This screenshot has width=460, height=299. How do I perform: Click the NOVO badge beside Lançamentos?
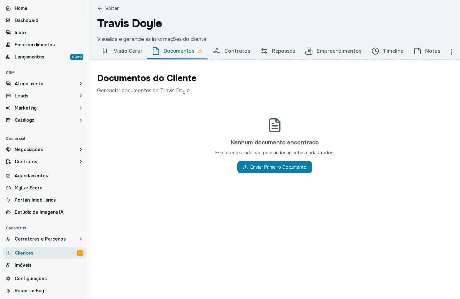coord(77,57)
